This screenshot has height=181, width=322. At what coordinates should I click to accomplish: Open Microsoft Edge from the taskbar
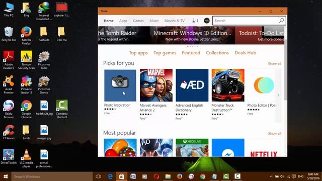pyautogui.click(x=110, y=176)
